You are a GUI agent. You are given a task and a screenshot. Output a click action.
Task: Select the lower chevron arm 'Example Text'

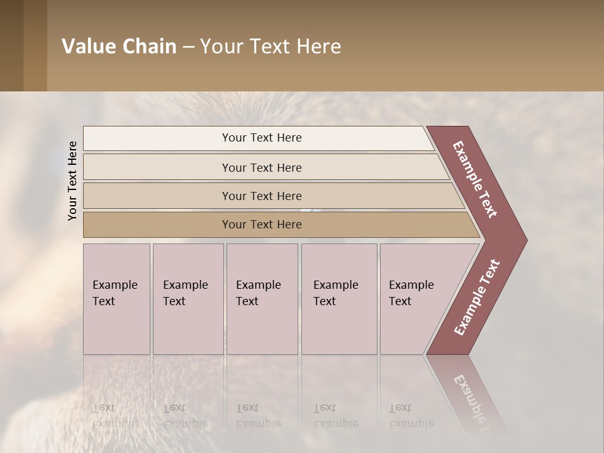(x=477, y=298)
